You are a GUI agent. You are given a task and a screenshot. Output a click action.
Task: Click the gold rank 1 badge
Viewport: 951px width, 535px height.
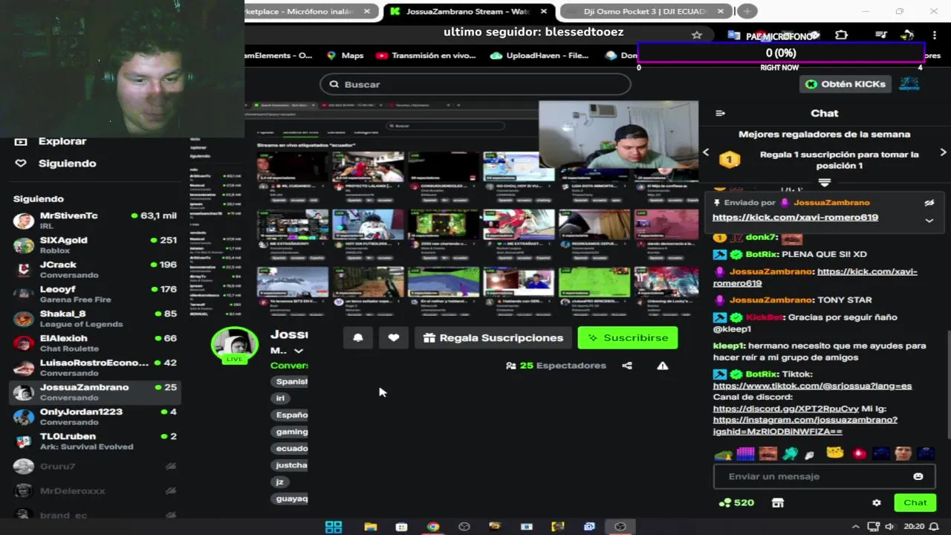[730, 159]
